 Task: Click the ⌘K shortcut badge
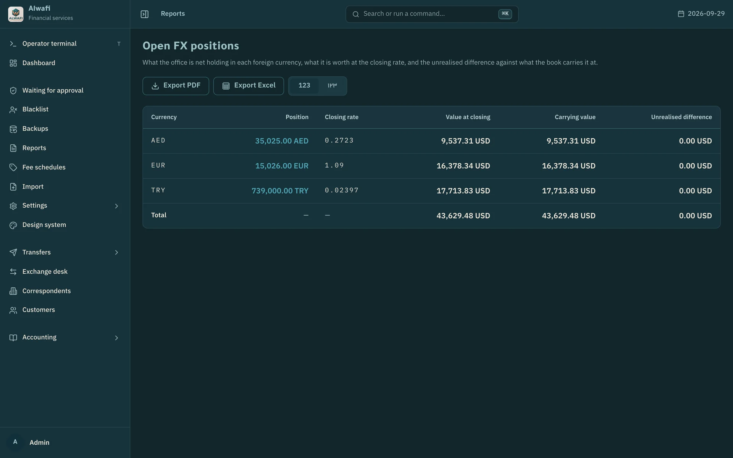[x=505, y=14]
